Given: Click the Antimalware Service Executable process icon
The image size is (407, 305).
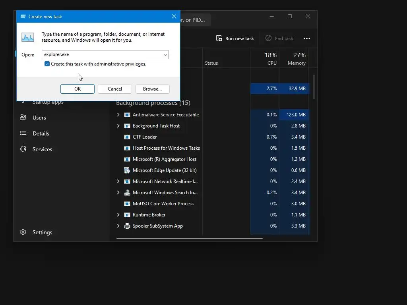Looking at the screenshot, I should (127, 115).
